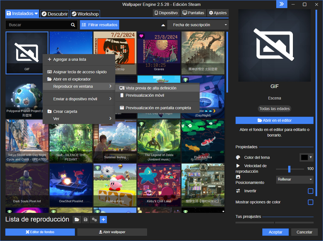Click Abrir en el editor button
Viewport: 323px width, 241px height.
pos(274,120)
